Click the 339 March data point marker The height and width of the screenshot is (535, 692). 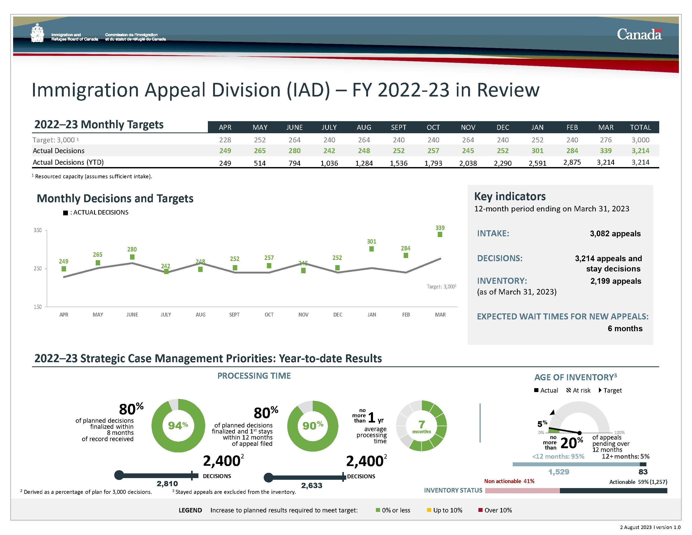pyautogui.click(x=440, y=234)
